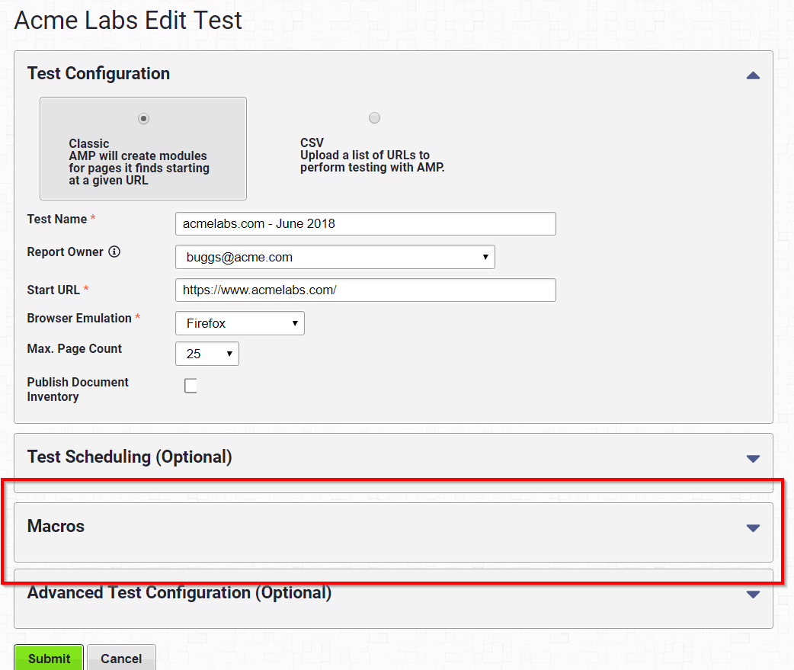Select the CSV upload radio button
794x670 pixels.
374,118
